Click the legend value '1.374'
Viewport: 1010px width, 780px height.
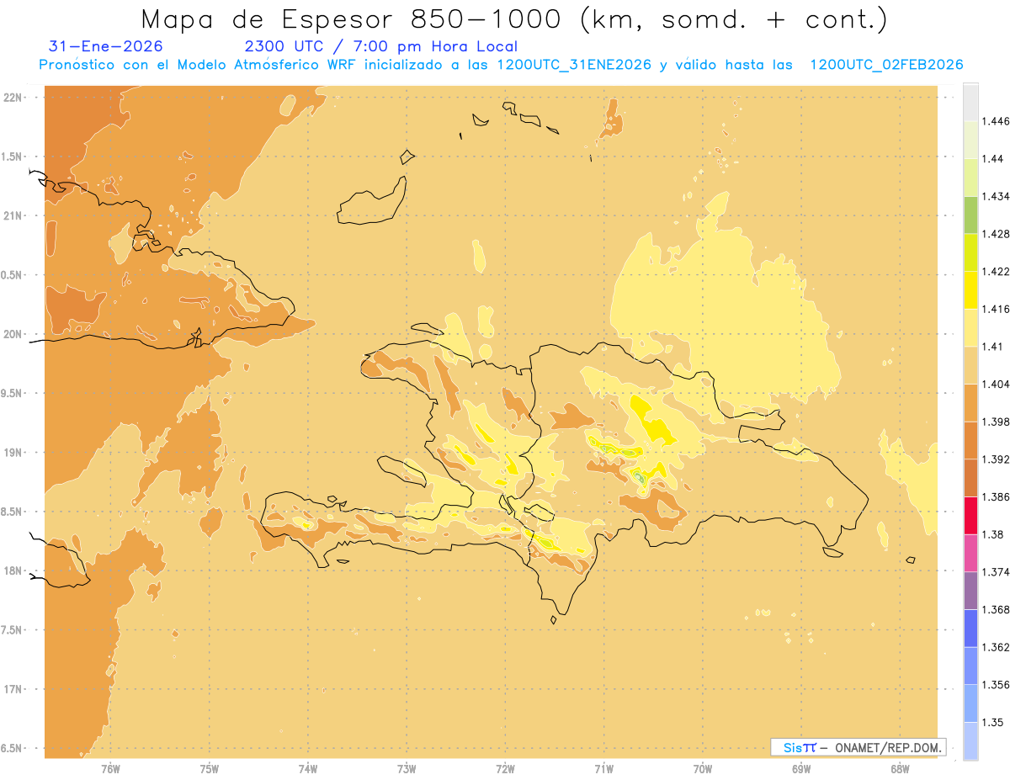[x=997, y=572]
